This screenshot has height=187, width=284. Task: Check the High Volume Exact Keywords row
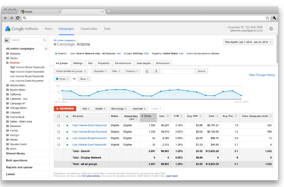58,125
